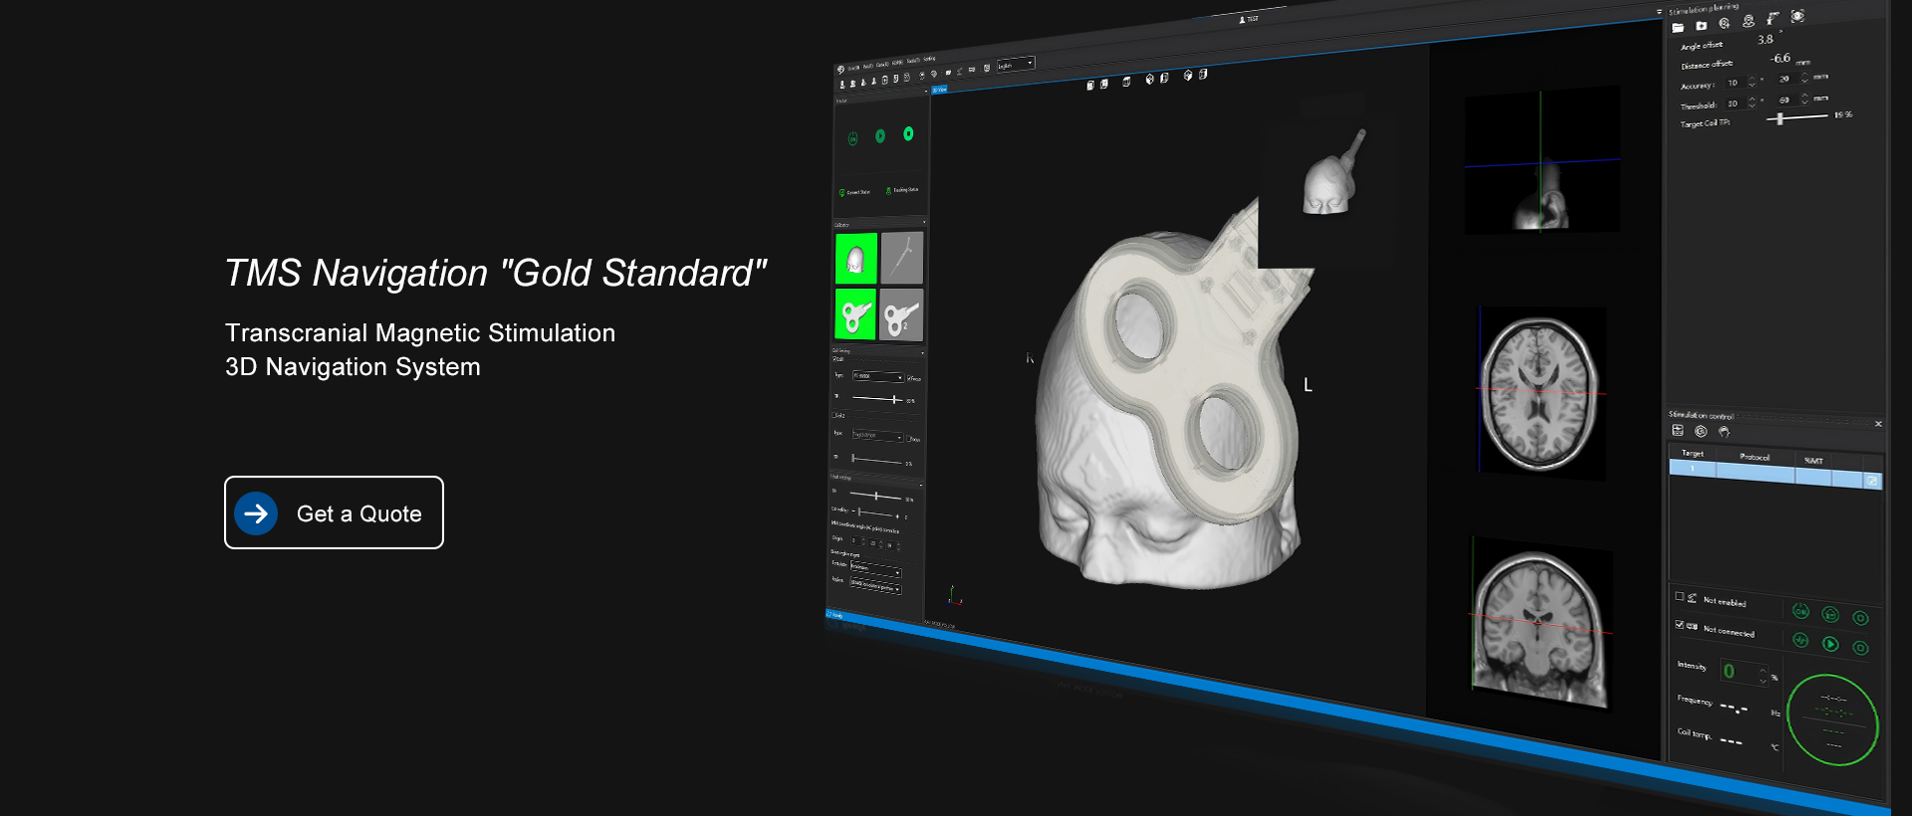Open the first coil Type dropdown
The image size is (1912, 816).
tap(878, 377)
